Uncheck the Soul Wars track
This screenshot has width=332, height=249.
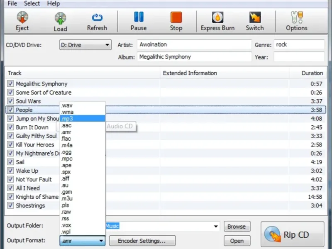tap(10, 101)
